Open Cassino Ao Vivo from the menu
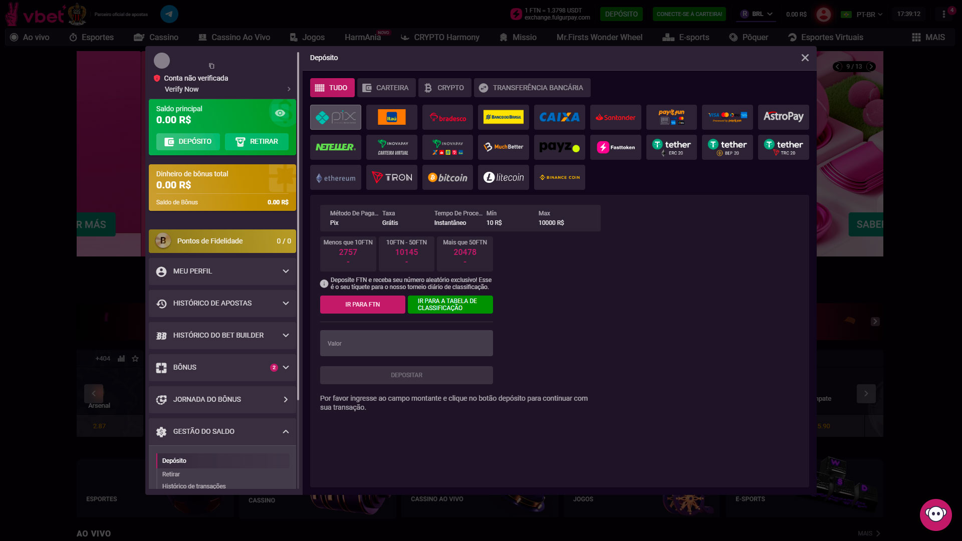This screenshot has height=541, width=962. (233, 37)
